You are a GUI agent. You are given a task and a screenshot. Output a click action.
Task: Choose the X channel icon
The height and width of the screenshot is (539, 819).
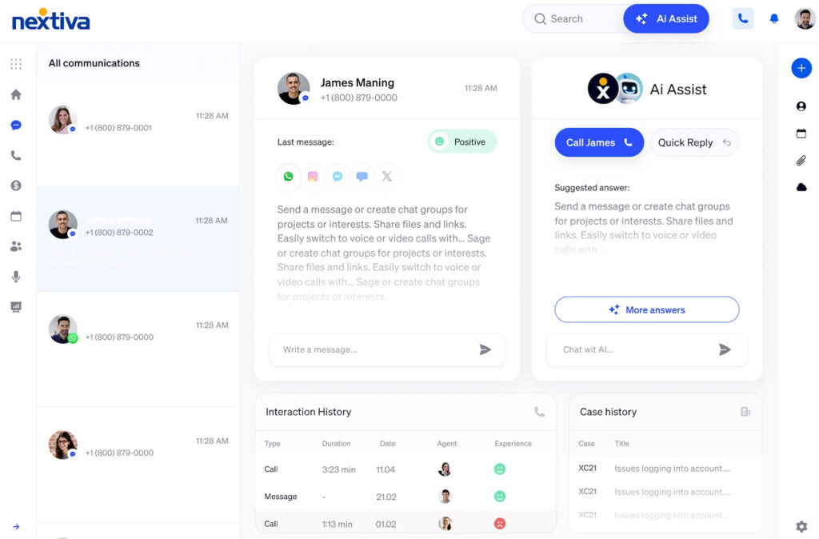(x=387, y=177)
